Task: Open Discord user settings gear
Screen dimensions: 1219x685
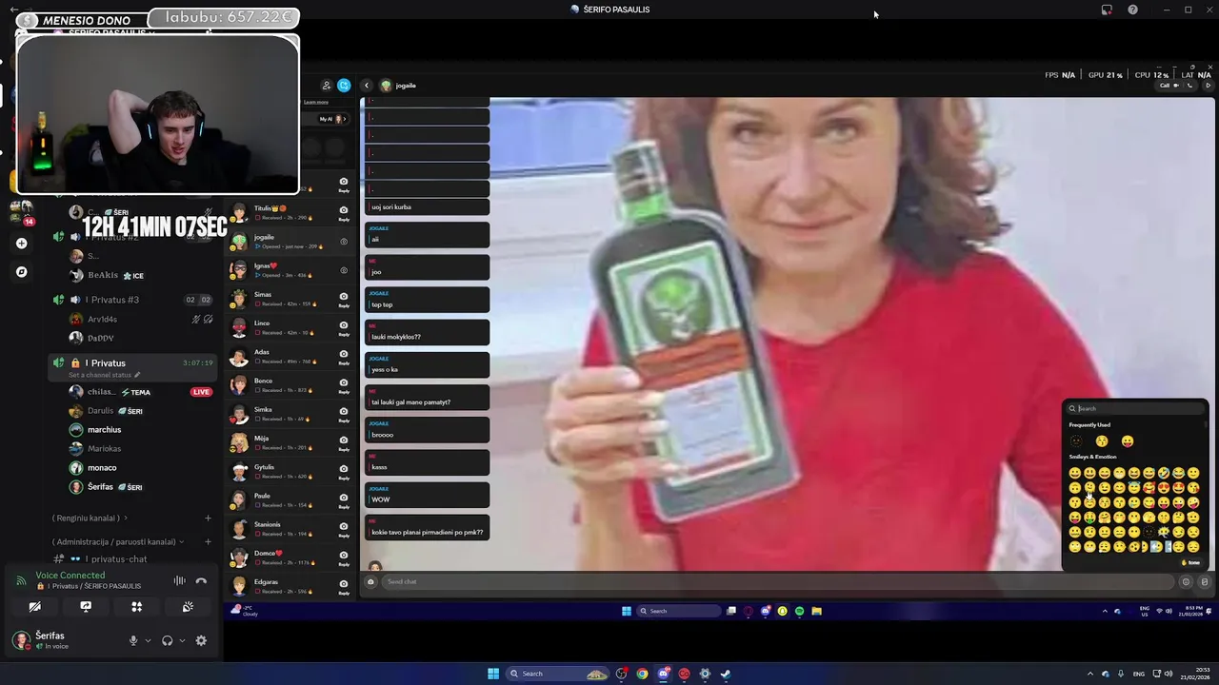Action: [x=201, y=640]
